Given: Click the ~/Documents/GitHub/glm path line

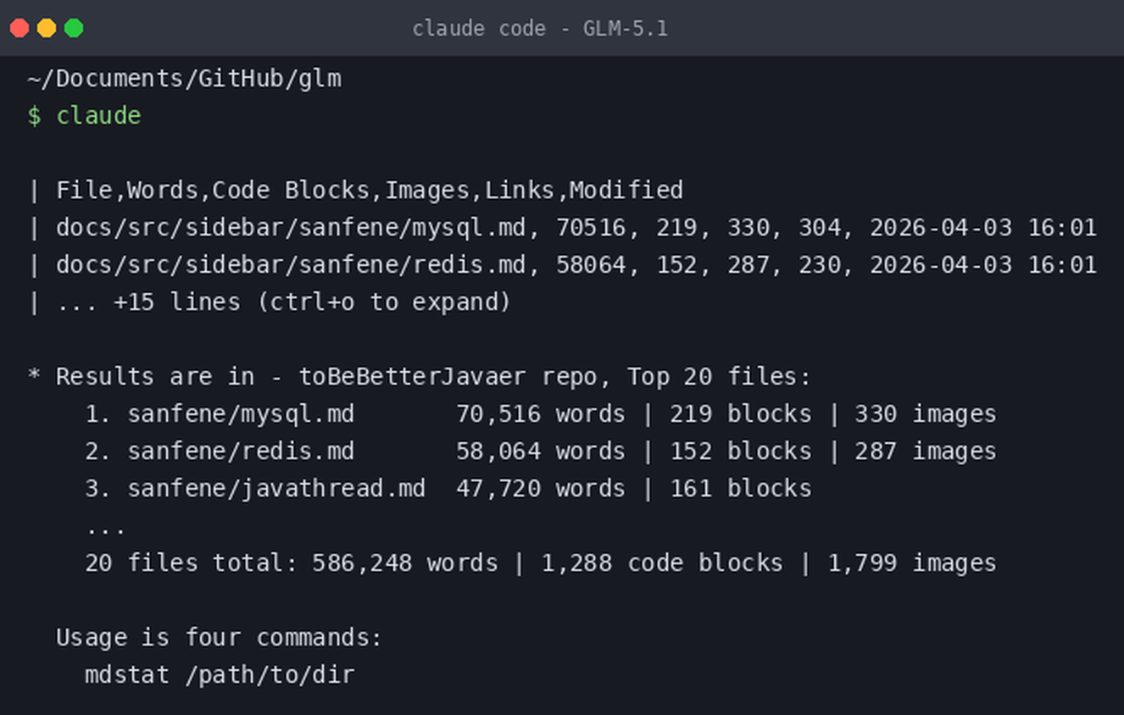Looking at the screenshot, I should pos(185,79).
